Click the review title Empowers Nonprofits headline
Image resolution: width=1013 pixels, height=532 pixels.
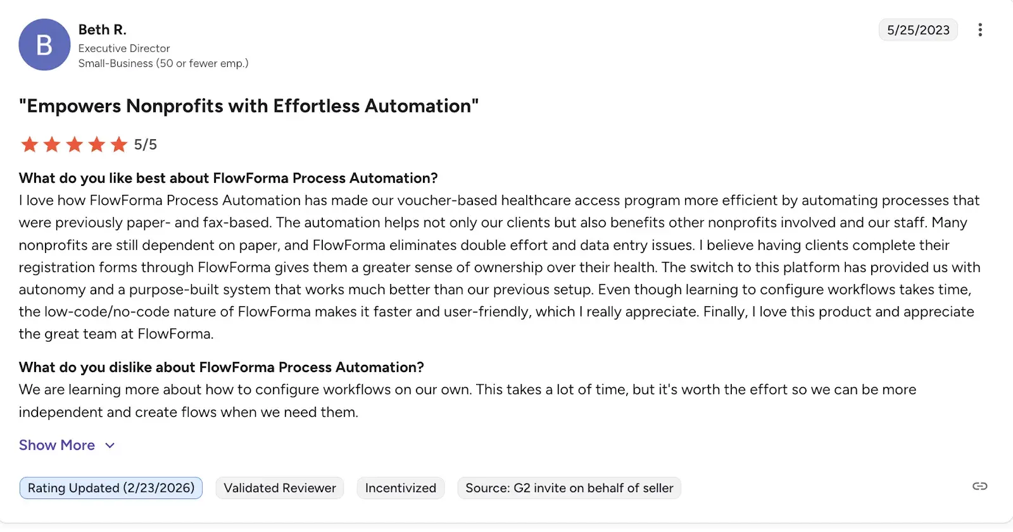[249, 106]
